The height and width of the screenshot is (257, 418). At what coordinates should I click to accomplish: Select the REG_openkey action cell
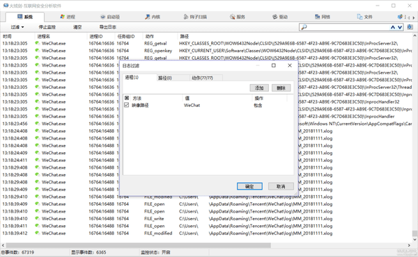coord(158,51)
